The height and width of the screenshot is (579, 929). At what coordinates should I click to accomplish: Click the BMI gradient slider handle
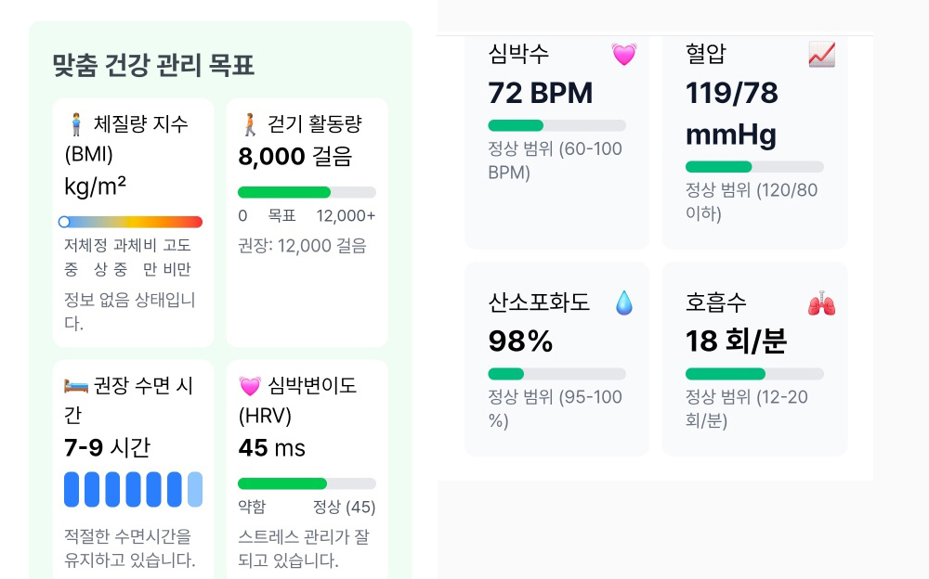tap(64, 222)
